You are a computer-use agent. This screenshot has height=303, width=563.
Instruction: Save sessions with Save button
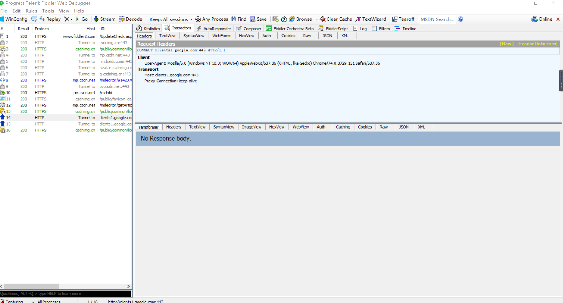click(x=258, y=19)
